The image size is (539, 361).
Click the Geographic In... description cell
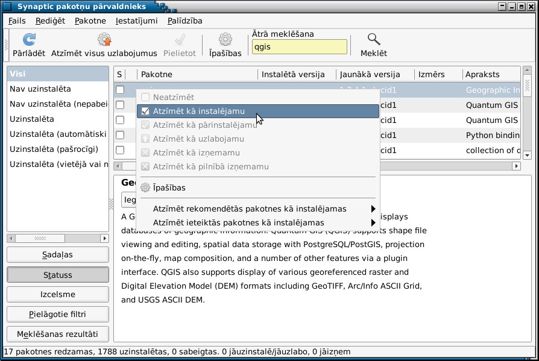pos(492,90)
